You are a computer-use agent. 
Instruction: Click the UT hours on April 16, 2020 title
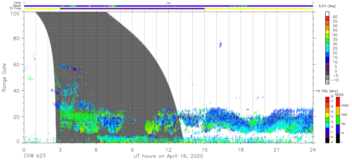click(168, 156)
